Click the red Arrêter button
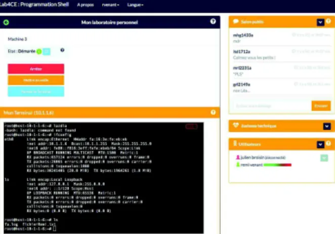 coord(36,69)
